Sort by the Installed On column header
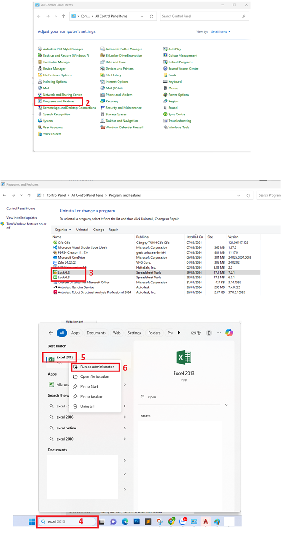 coord(195,237)
